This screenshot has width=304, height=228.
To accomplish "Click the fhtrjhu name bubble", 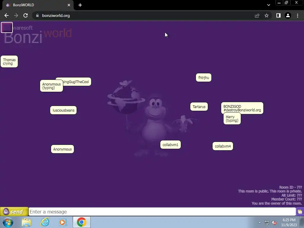I will [x=204, y=77].
